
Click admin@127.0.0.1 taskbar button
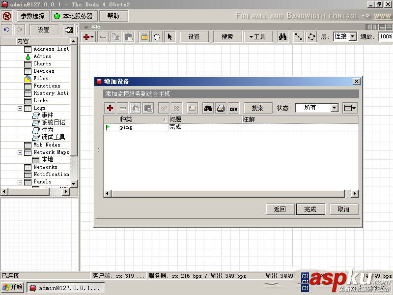[x=66, y=288]
